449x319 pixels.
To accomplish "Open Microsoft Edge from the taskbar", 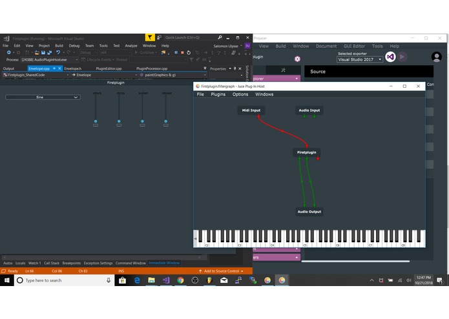I will tap(137, 280).
